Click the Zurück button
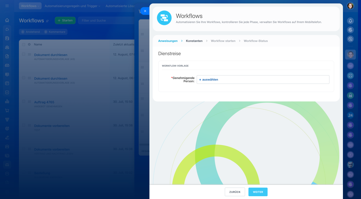 [235, 192]
